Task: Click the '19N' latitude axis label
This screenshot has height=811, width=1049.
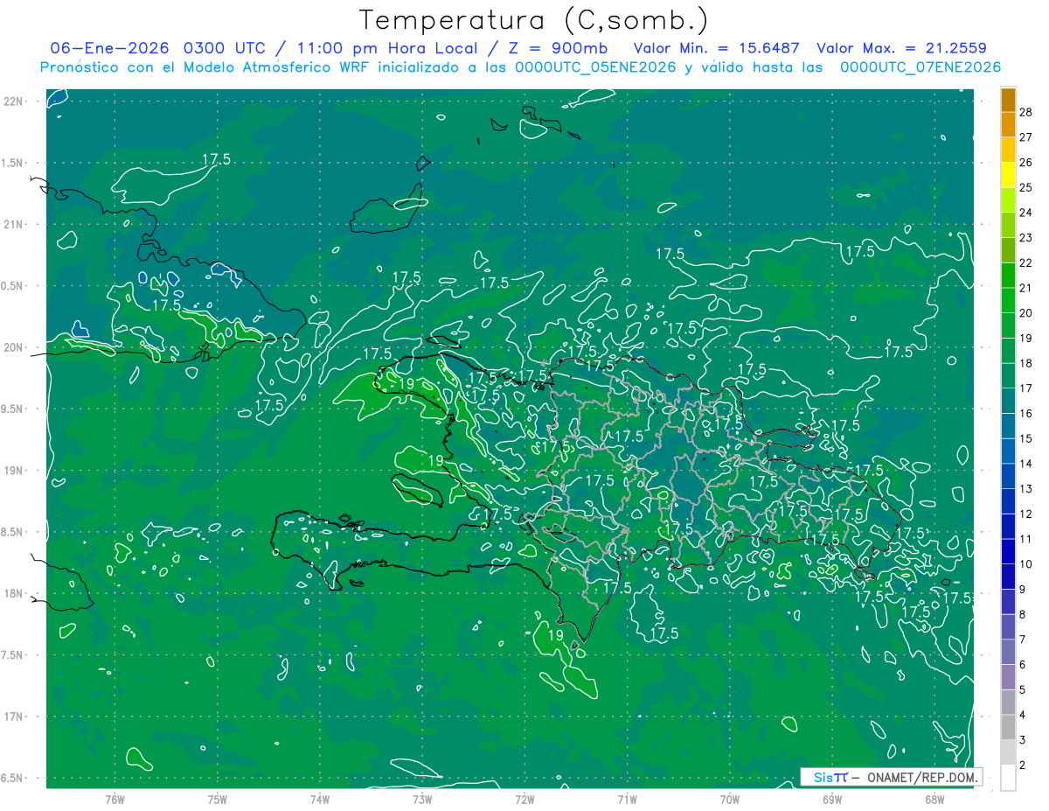Action: pos(13,471)
